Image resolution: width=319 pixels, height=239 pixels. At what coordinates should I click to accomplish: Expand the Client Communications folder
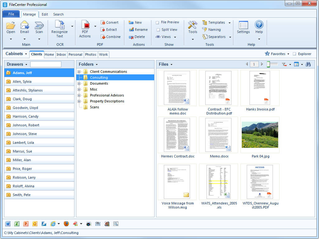(x=79, y=72)
